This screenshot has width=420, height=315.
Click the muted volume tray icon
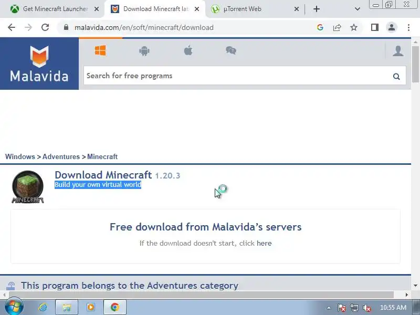366,308
